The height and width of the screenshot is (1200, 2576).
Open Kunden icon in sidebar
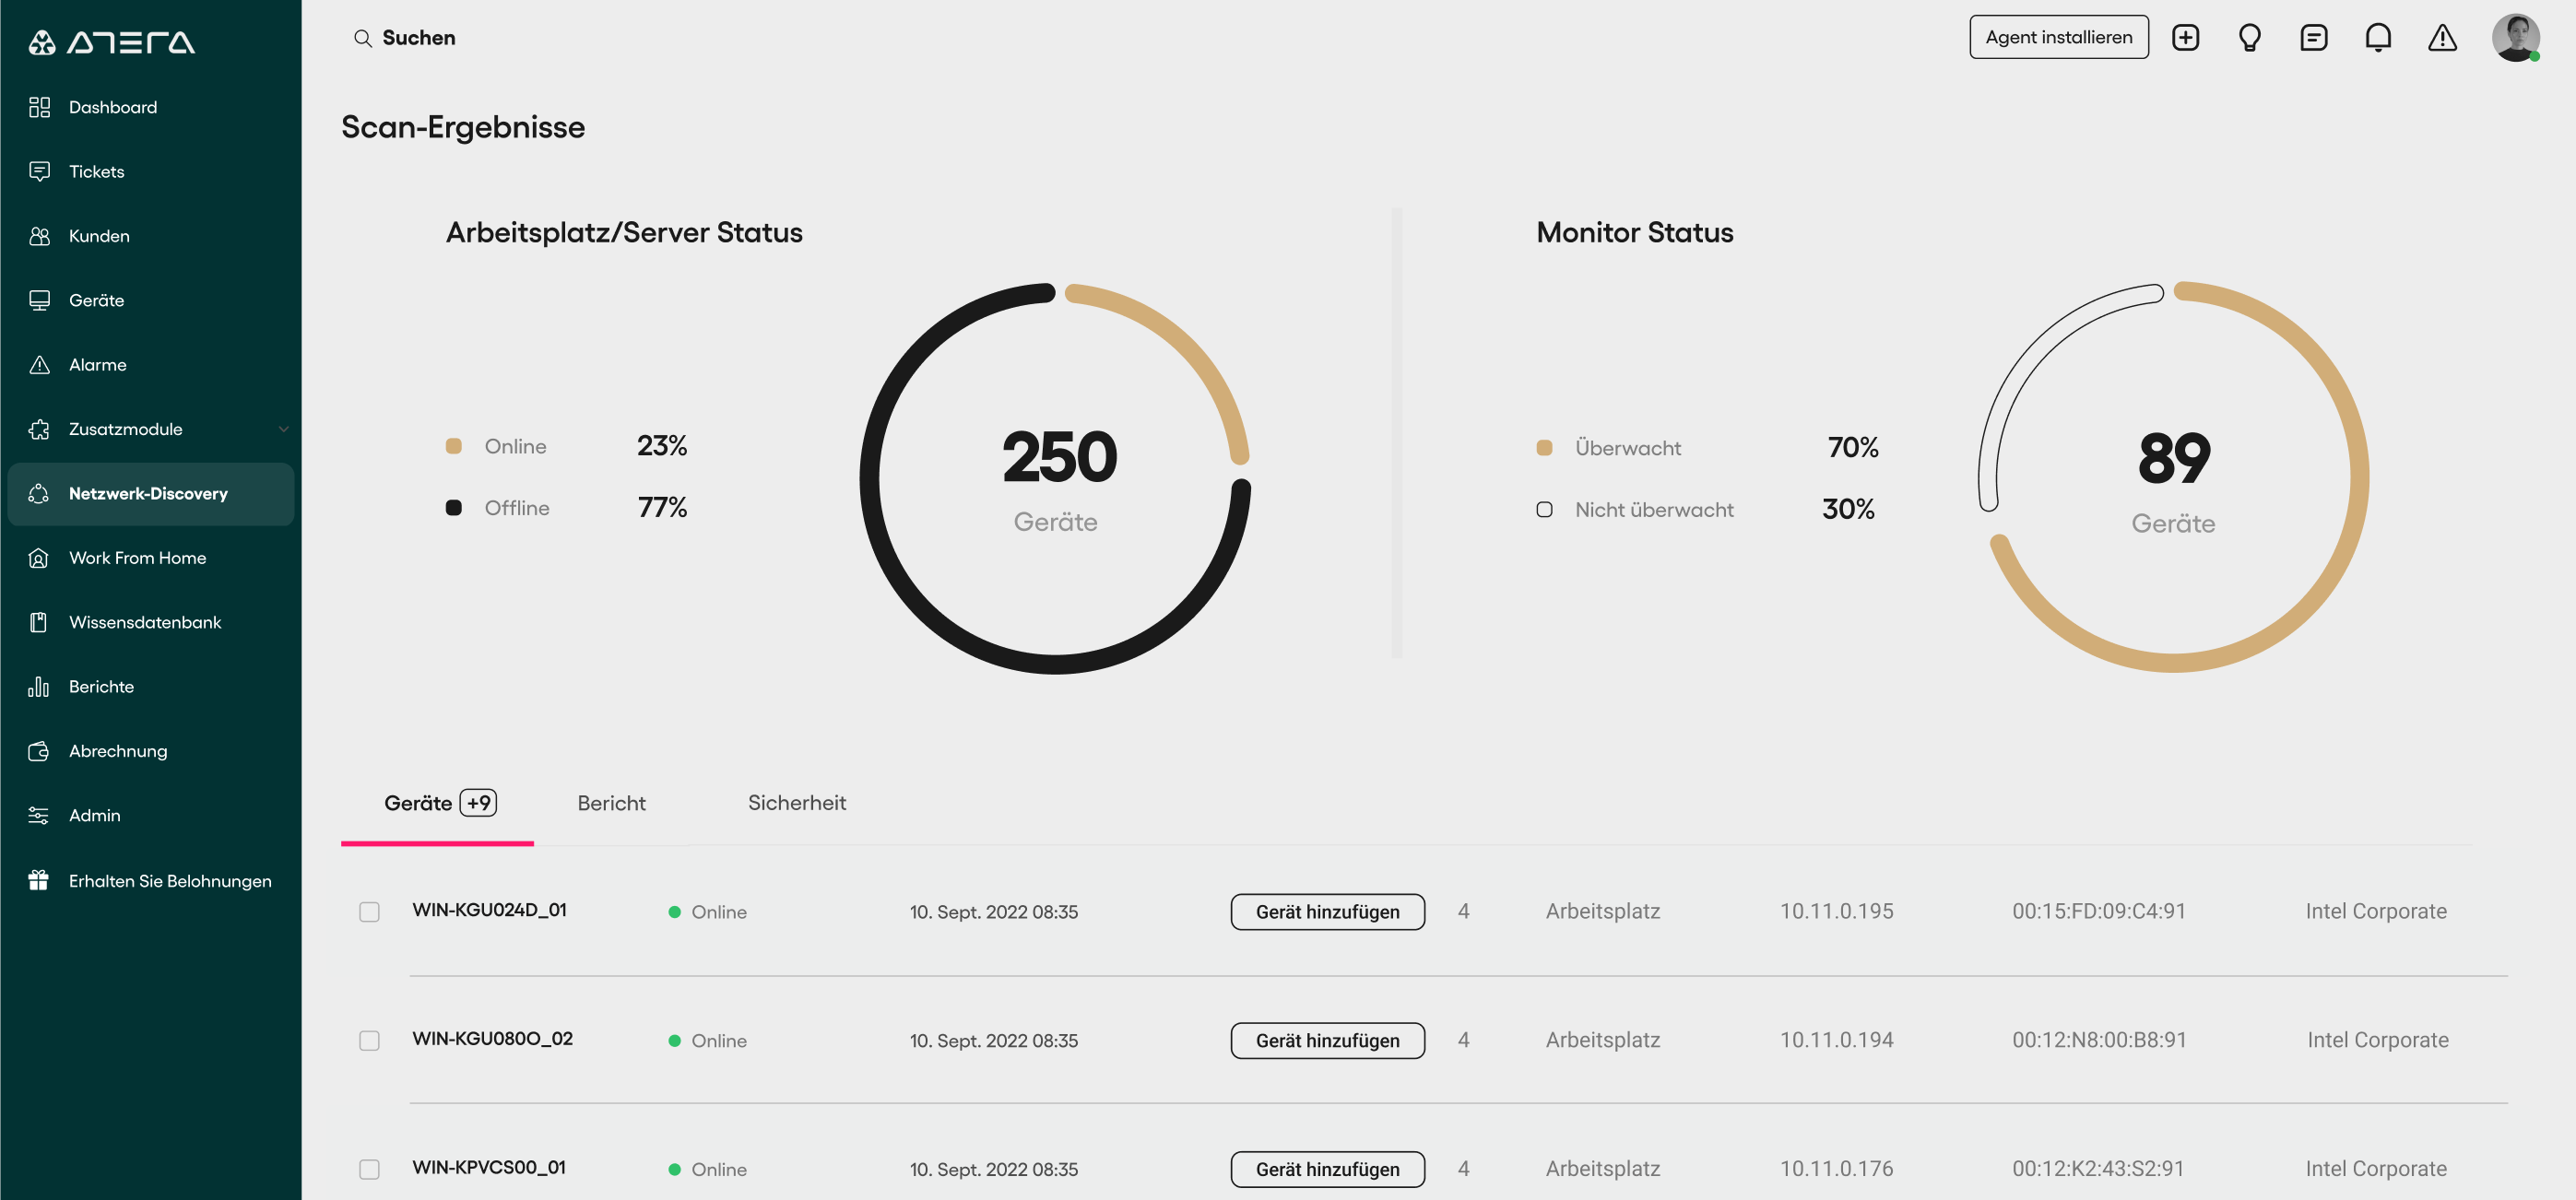coord(39,236)
